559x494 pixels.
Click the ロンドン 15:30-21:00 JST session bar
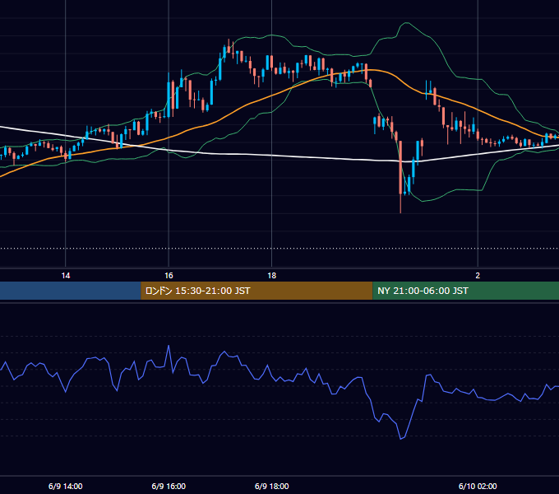[x=256, y=291]
